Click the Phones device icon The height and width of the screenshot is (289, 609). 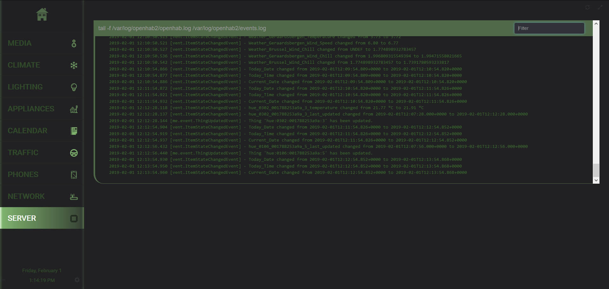(74, 175)
